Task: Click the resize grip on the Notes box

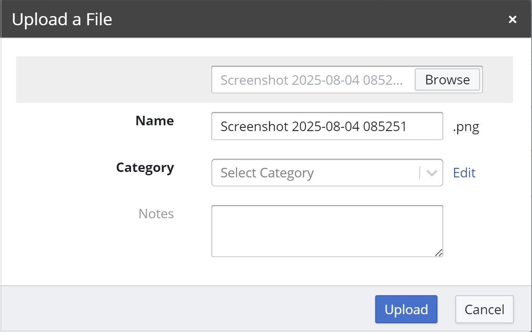Action: tap(440, 253)
